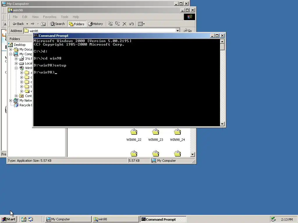This screenshot has height=223, width=298.
Task: Click the Command Prompt scrollbar thumb
Action: (x=222, y=47)
